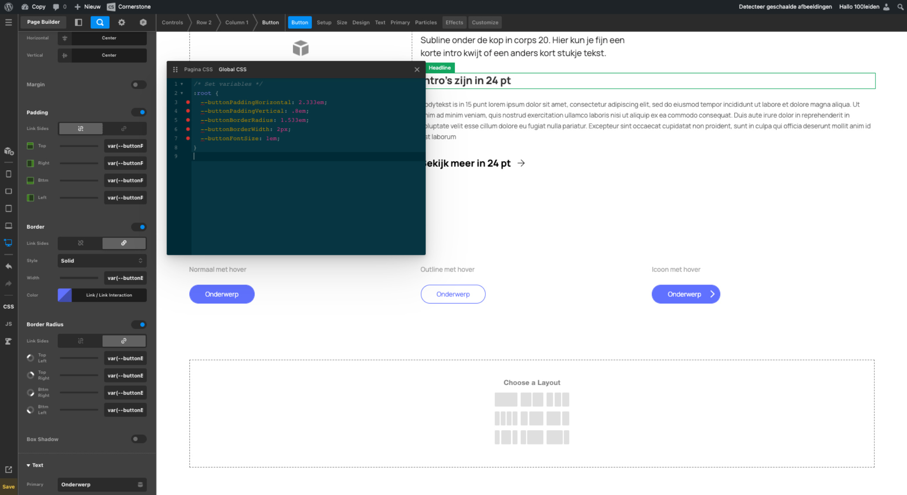Screen dimensions: 907x495
Task: Select the laptop breakpoint preview icon
Action: [x=8, y=226]
